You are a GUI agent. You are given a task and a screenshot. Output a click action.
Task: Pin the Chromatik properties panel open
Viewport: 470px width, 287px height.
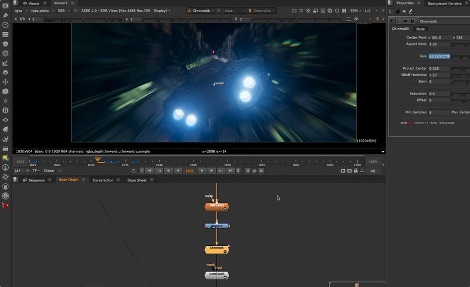point(398,10)
